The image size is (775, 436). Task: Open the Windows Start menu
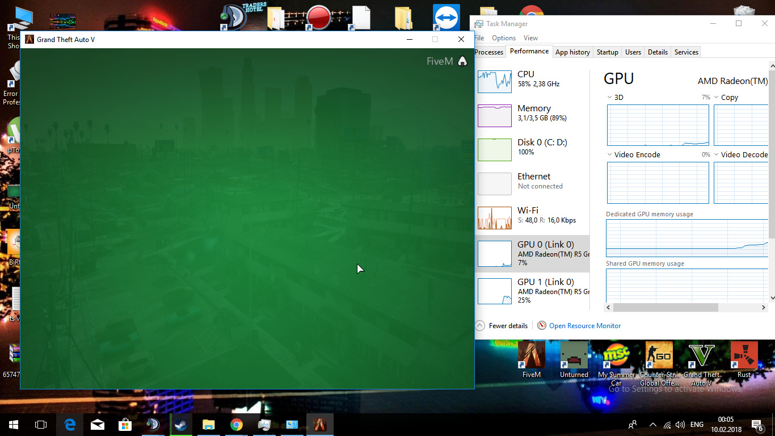pos(14,425)
